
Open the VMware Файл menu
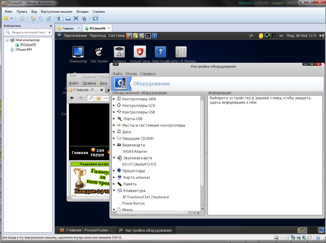[x=8, y=12]
